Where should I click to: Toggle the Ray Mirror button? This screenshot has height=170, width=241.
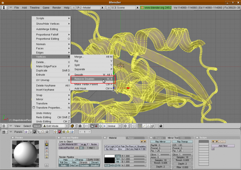(x=161, y=142)
